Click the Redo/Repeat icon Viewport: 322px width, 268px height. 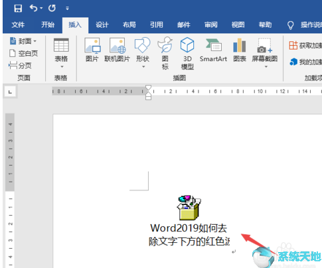(52, 8)
